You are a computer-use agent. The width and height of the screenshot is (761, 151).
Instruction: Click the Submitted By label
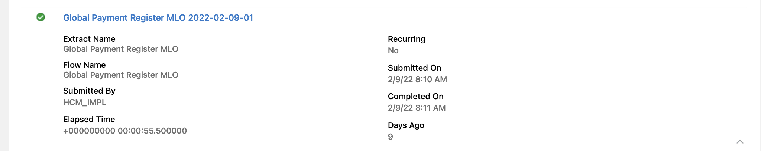[89, 91]
